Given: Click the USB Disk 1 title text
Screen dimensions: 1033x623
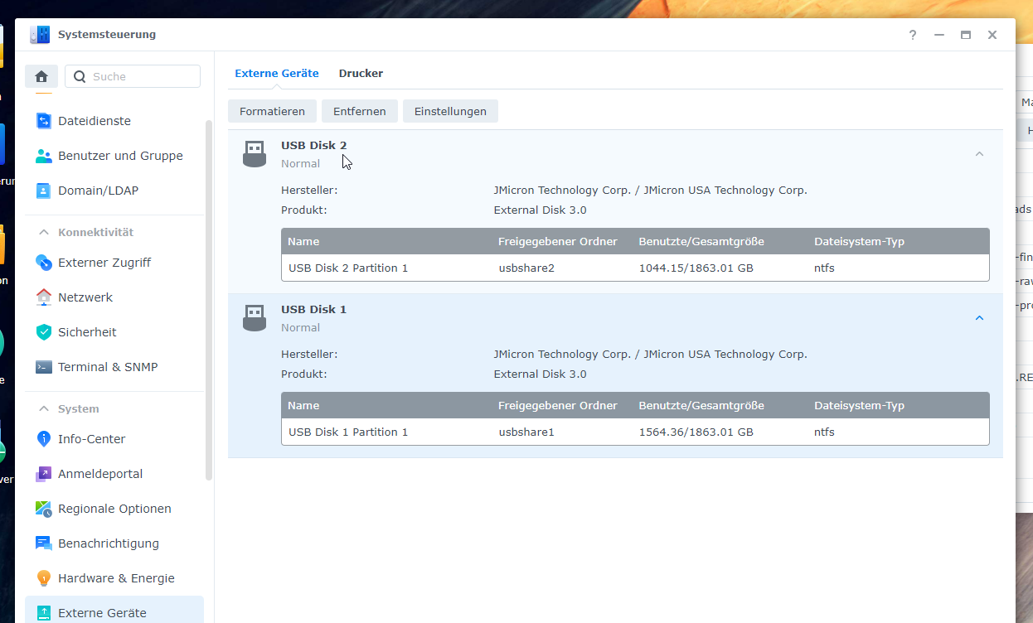Looking at the screenshot, I should pyautogui.click(x=314, y=309).
